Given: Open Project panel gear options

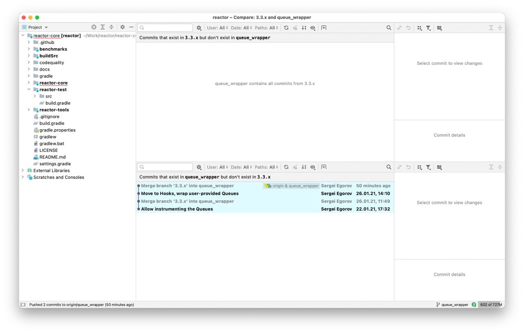Looking at the screenshot, I should pyautogui.click(x=122, y=27).
